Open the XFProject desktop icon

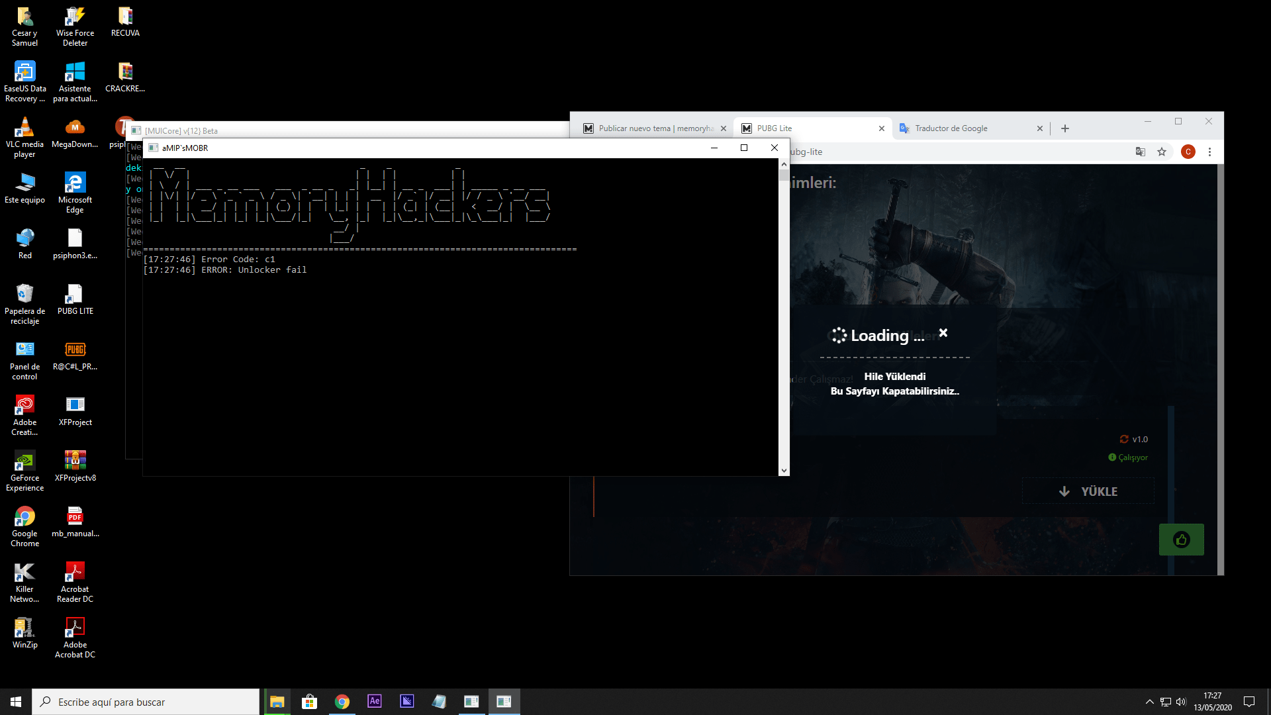(75, 411)
